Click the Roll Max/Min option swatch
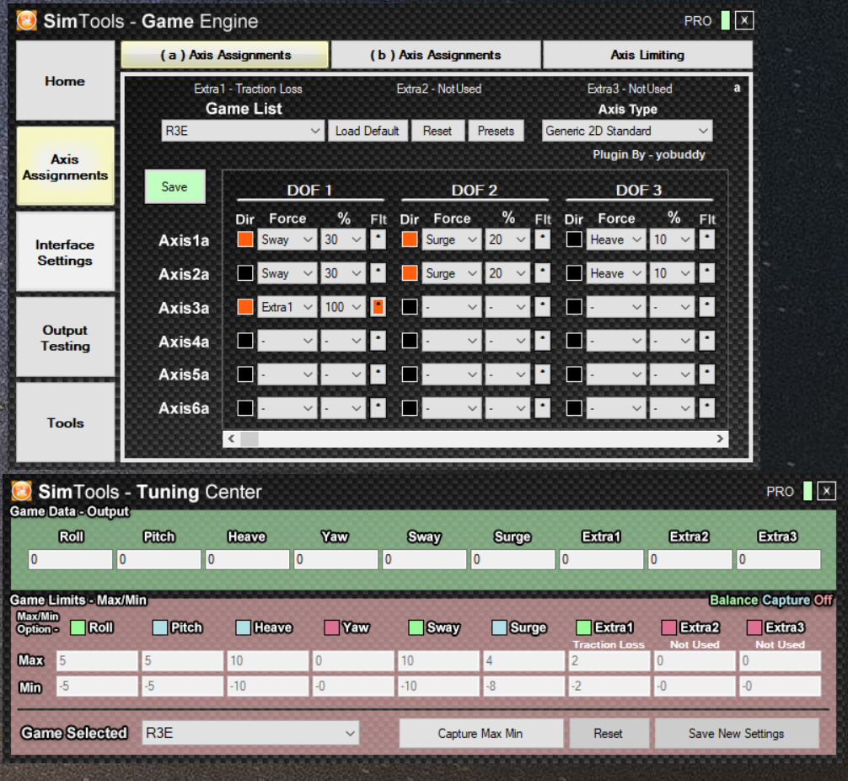Viewport: 848px width, 781px height. (x=78, y=627)
